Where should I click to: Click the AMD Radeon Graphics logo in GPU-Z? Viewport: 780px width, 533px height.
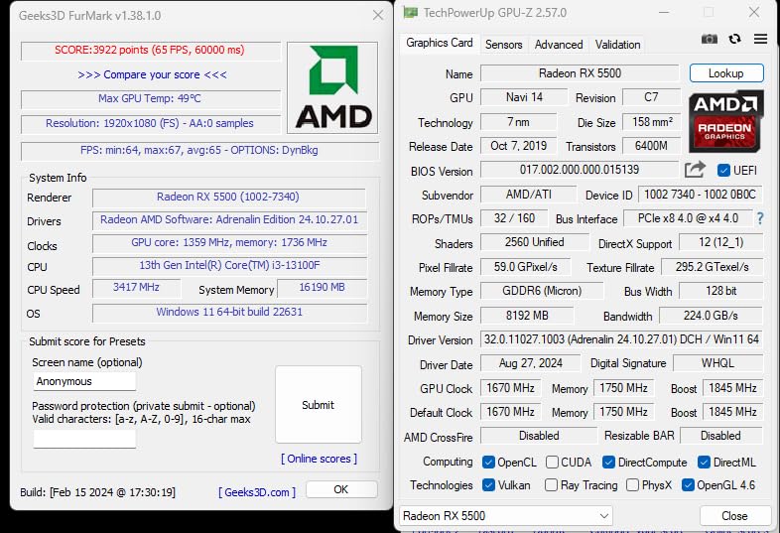click(x=725, y=121)
